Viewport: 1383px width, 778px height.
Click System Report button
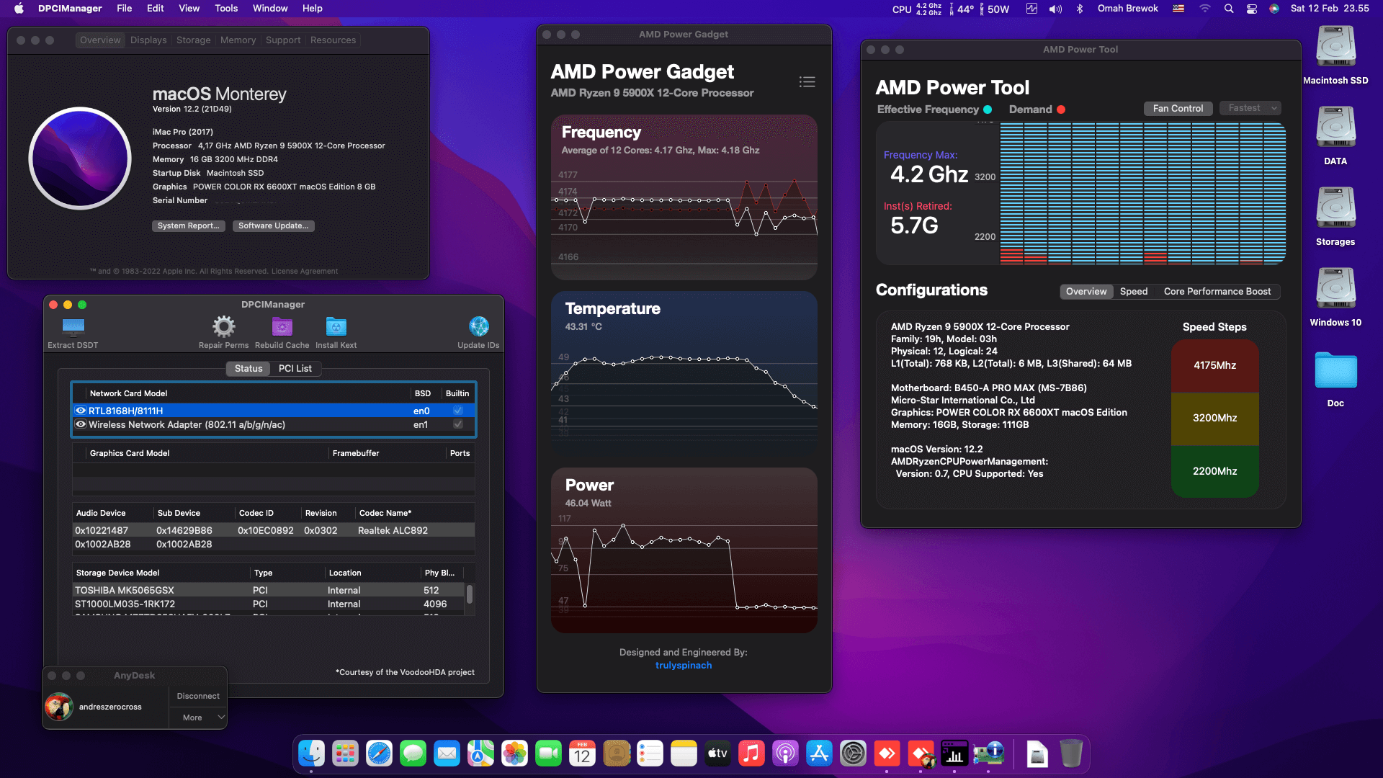[x=189, y=226]
